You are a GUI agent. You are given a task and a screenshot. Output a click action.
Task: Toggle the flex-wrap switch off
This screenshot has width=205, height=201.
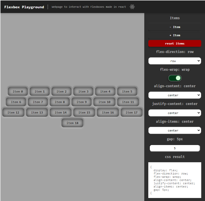pyautogui.click(x=175, y=78)
